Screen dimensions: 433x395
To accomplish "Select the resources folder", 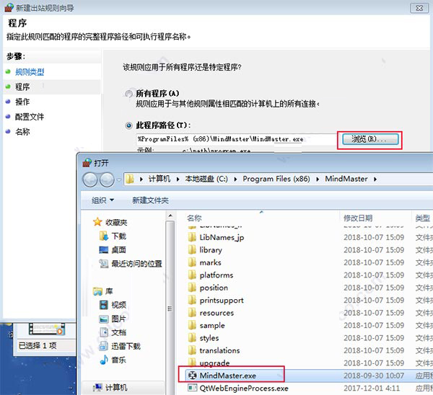I will 216,313.
